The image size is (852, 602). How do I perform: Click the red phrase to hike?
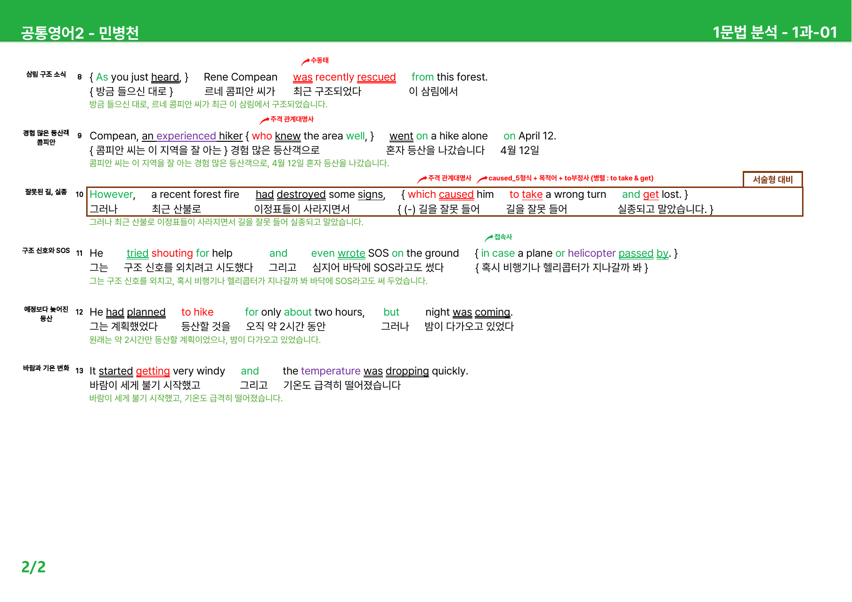[x=197, y=312]
